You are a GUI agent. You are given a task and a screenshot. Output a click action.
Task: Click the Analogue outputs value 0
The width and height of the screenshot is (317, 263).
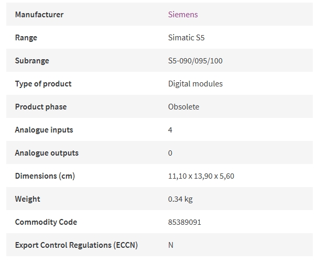pos(170,153)
